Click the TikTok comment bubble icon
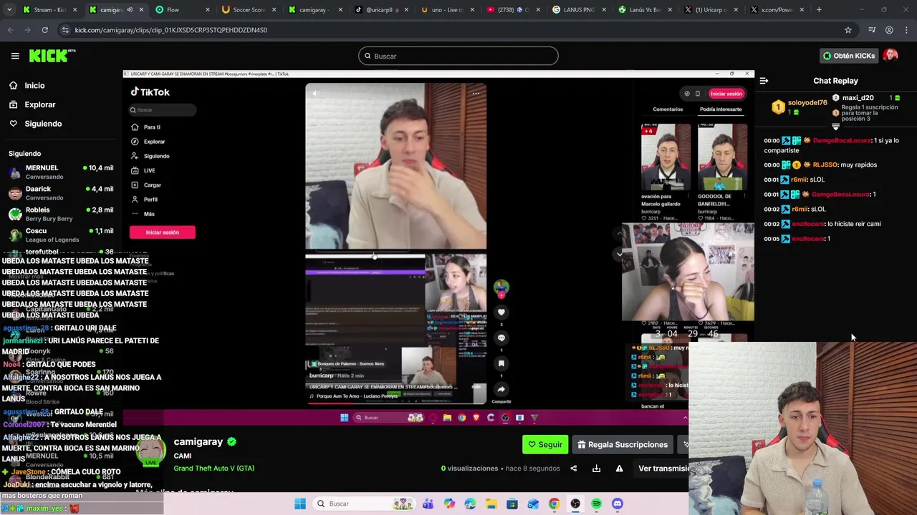This screenshot has width=917, height=515. pyautogui.click(x=501, y=338)
